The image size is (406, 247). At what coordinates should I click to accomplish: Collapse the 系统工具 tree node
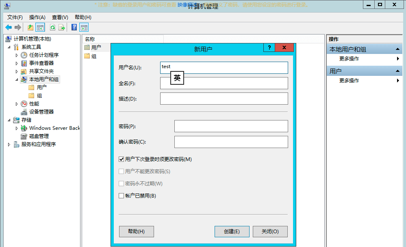(9, 47)
